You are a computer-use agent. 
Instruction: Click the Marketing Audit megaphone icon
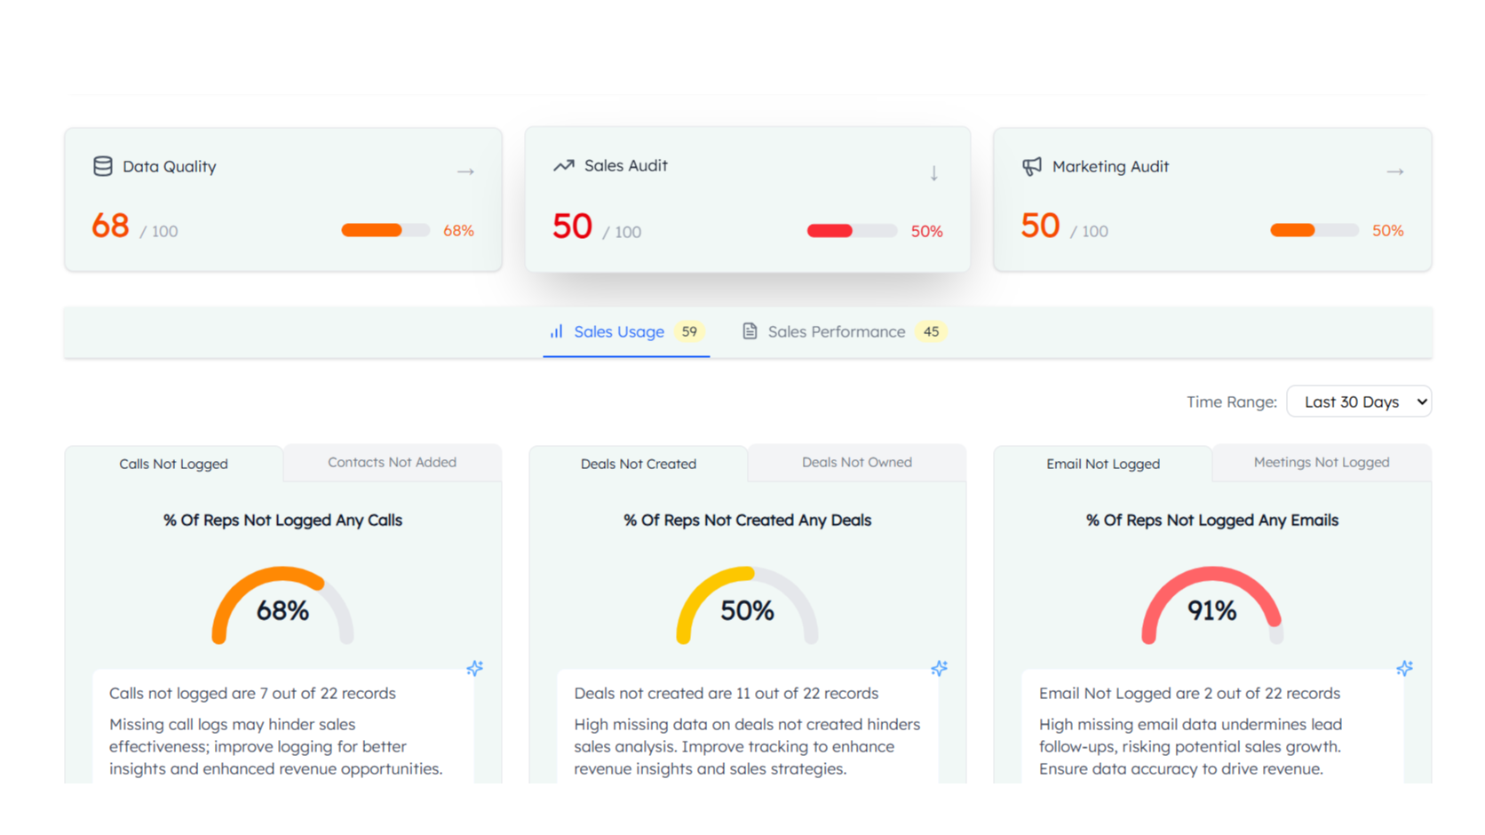click(1031, 166)
